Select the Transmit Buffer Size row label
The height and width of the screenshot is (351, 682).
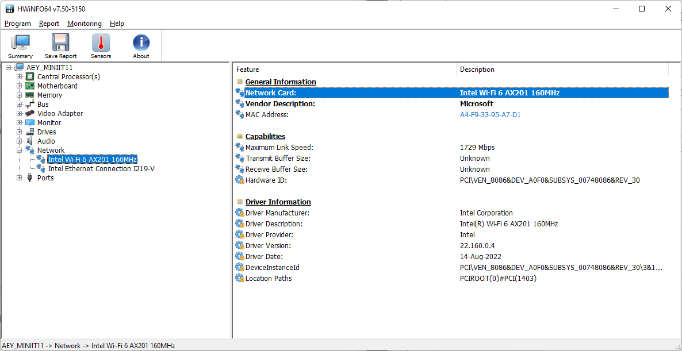tap(278, 158)
